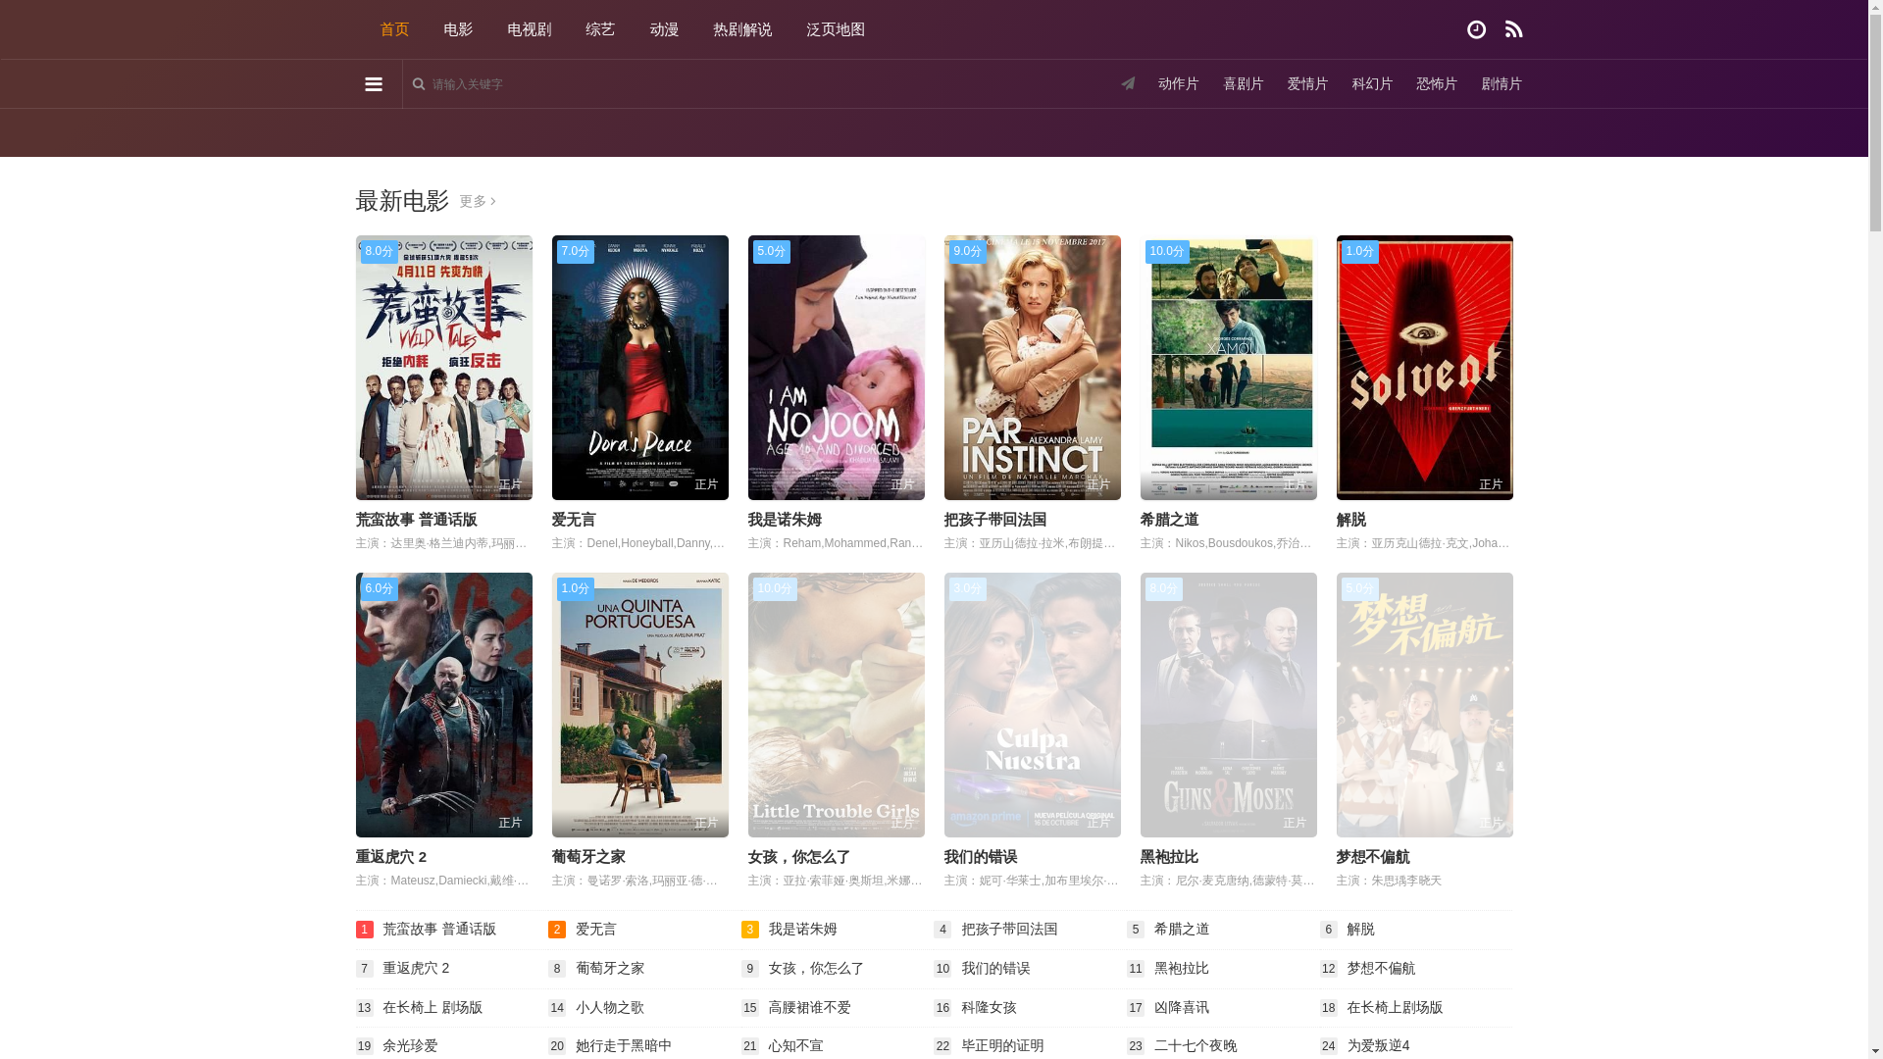The width and height of the screenshot is (1883, 1059).
Task: Open ranked item 16 科隆女孩
Action: (989, 1007)
